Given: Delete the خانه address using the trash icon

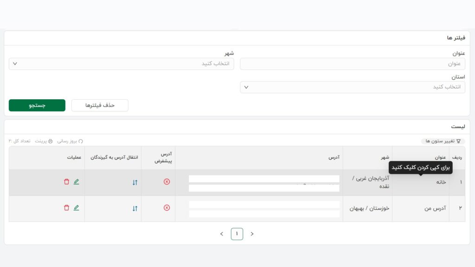Looking at the screenshot, I should [x=66, y=182].
